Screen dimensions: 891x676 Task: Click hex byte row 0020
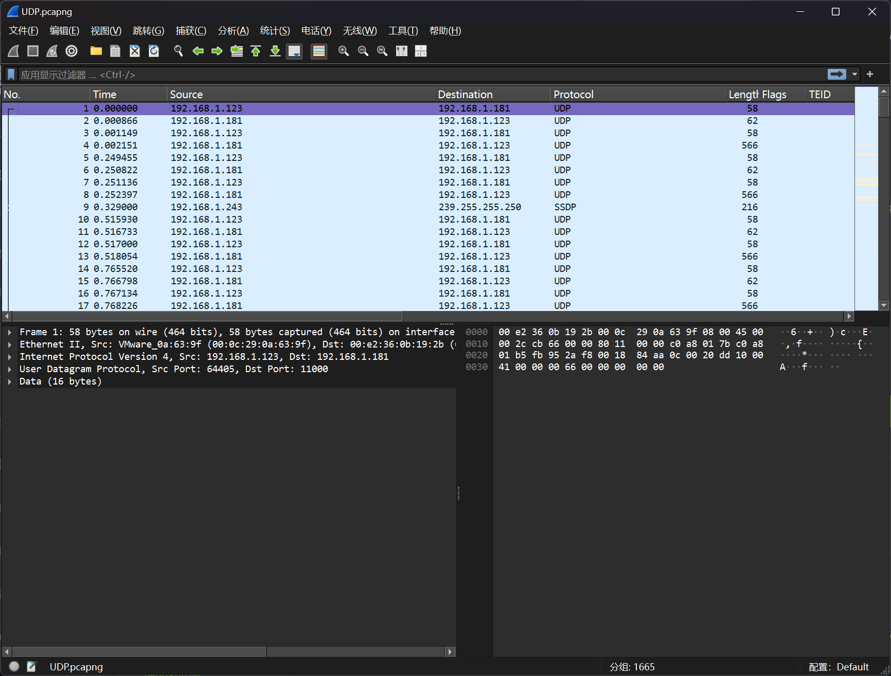point(631,355)
